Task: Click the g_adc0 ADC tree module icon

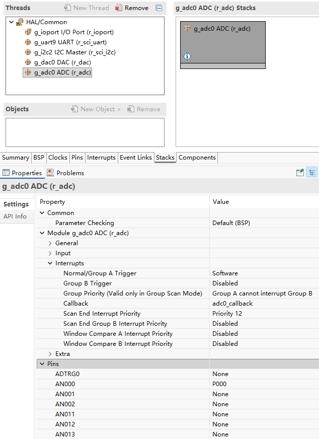Action: pyautogui.click(x=28, y=72)
